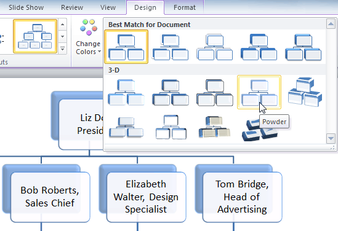The image size is (338, 231).
Task: Pick the brick-scene 3-D block style
Action: click(305, 92)
